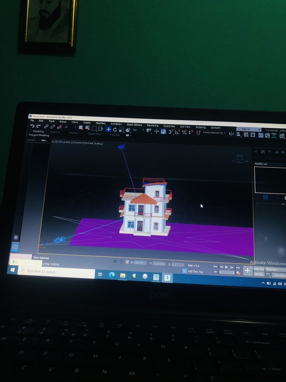The height and width of the screenshot is (382, 286).
Task: Click the X coordinate field
Action: click(140, 263)
